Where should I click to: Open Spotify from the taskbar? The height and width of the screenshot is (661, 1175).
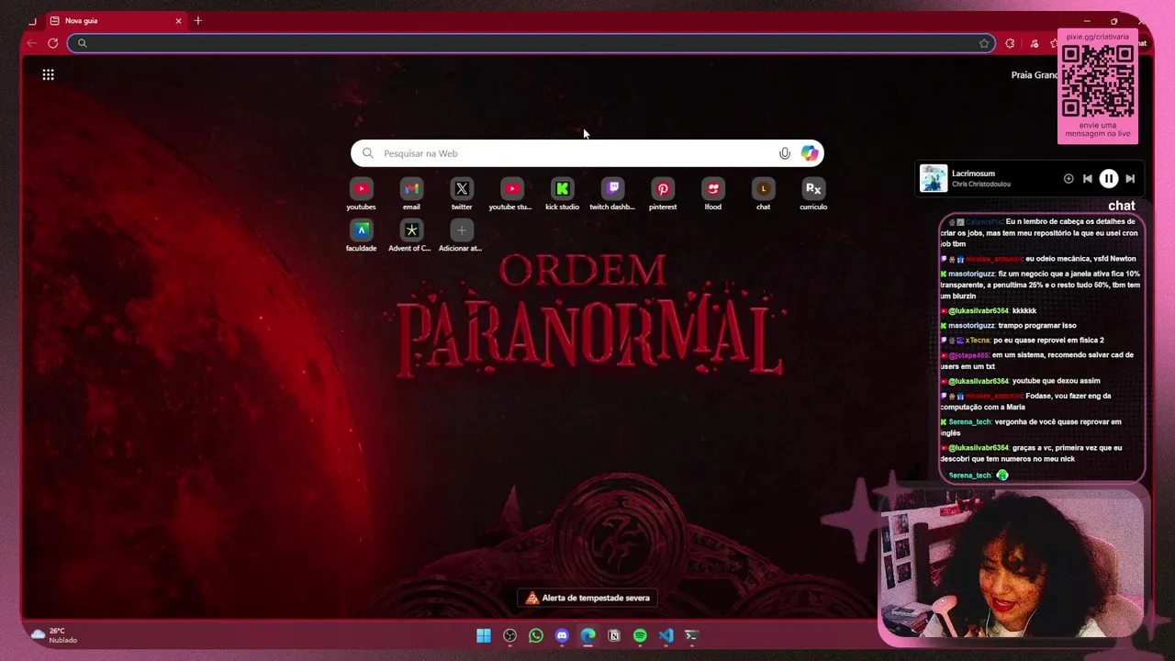click(640, 635)
